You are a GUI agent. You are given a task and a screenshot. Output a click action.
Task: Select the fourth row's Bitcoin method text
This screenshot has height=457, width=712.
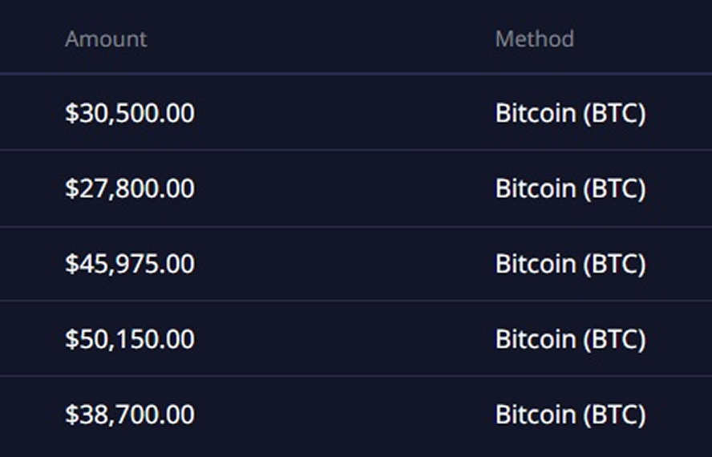point(570,339)
